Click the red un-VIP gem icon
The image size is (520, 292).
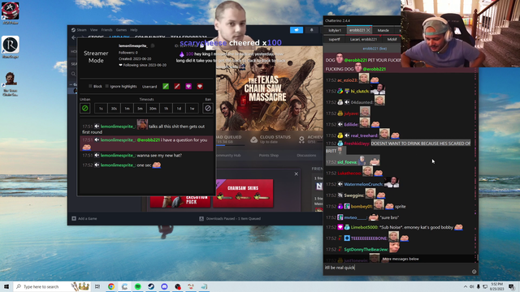pyautogui.click(x=200, y=87)
